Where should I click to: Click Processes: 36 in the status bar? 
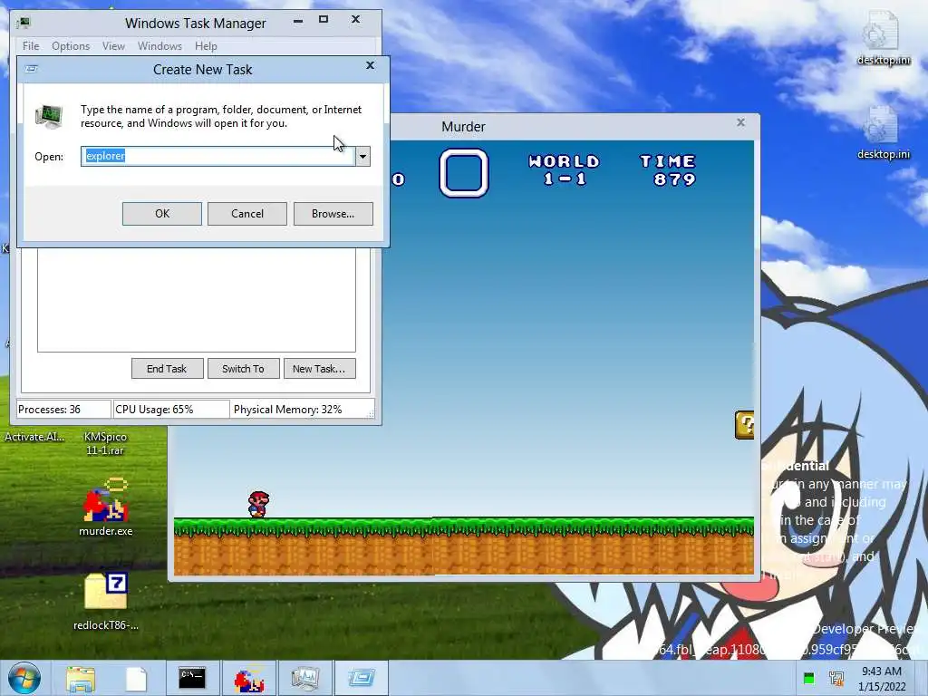(63, 410)
